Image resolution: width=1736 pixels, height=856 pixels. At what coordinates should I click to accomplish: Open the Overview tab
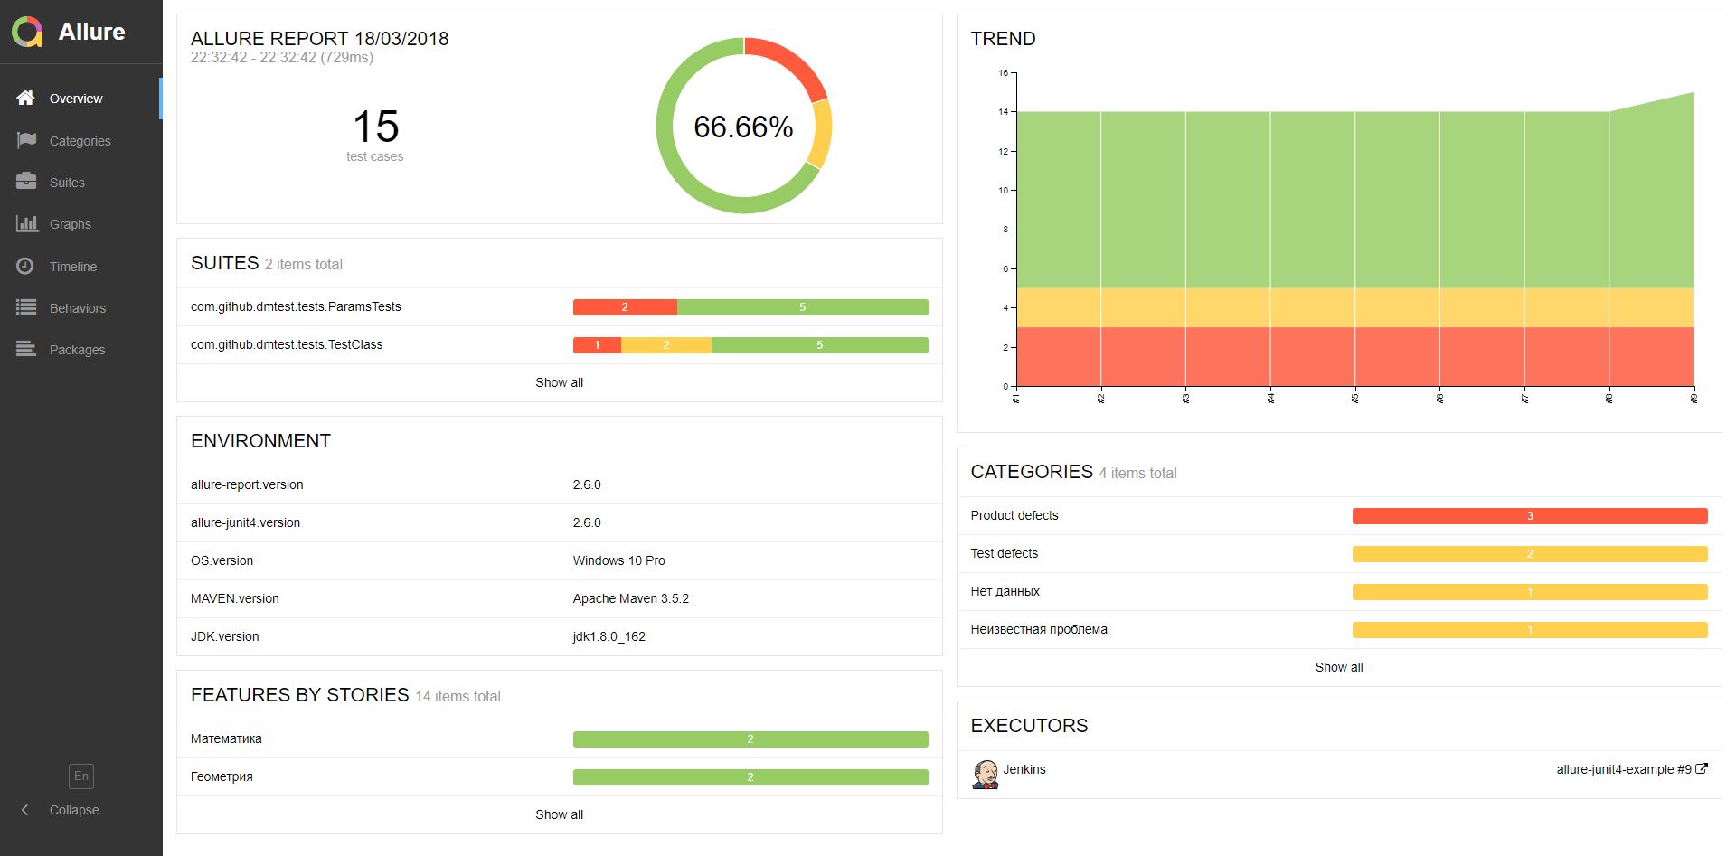pyautogui.click(x=81, y=99)
